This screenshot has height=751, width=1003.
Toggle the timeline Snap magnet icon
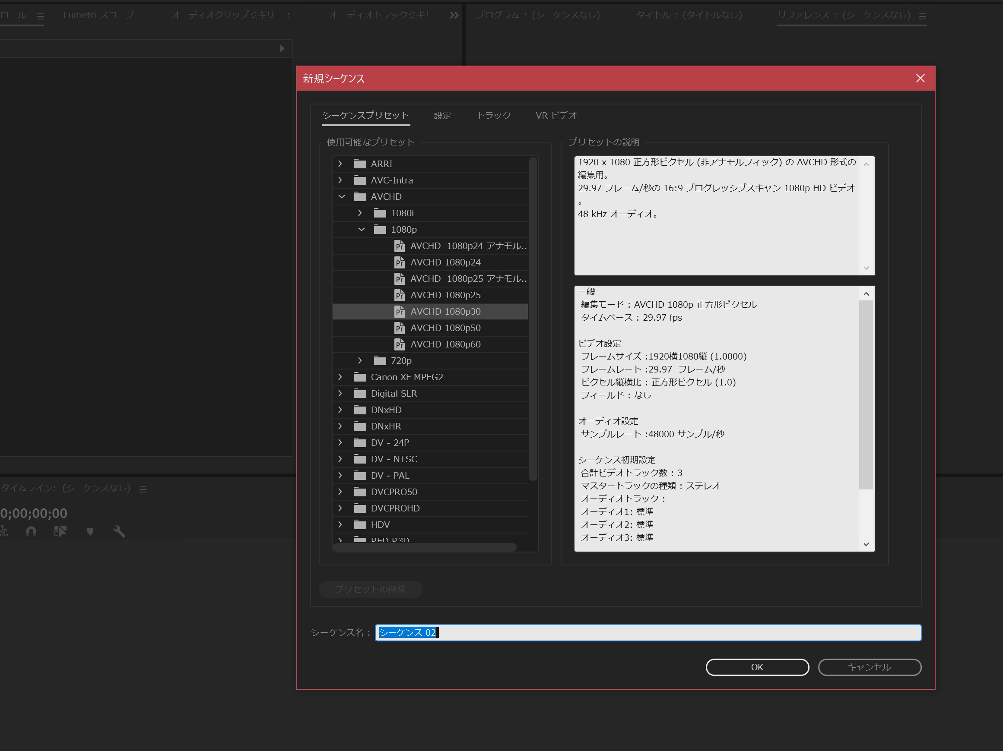[31, 531]
